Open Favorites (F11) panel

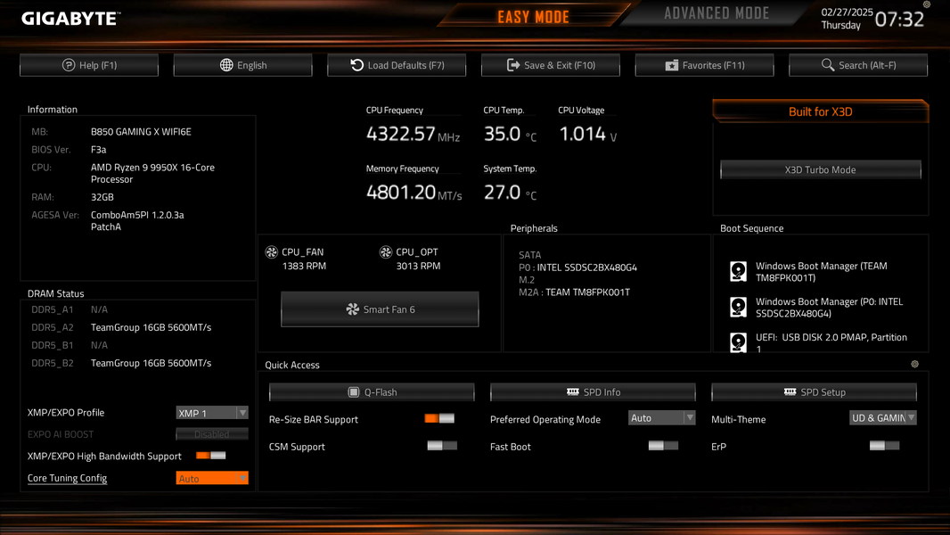705,65
